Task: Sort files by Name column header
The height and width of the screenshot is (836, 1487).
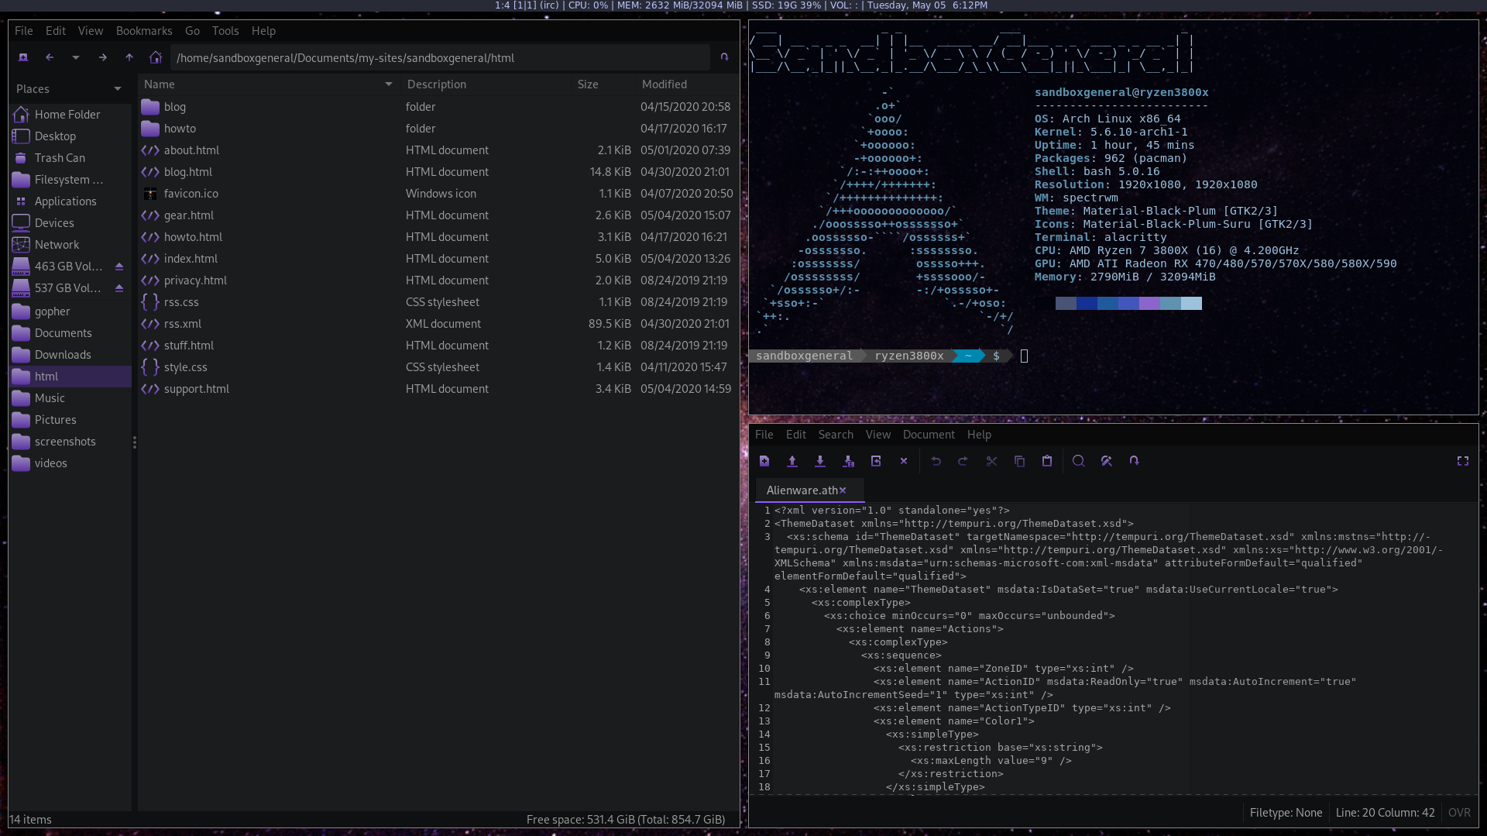Action: click(268, 84)
